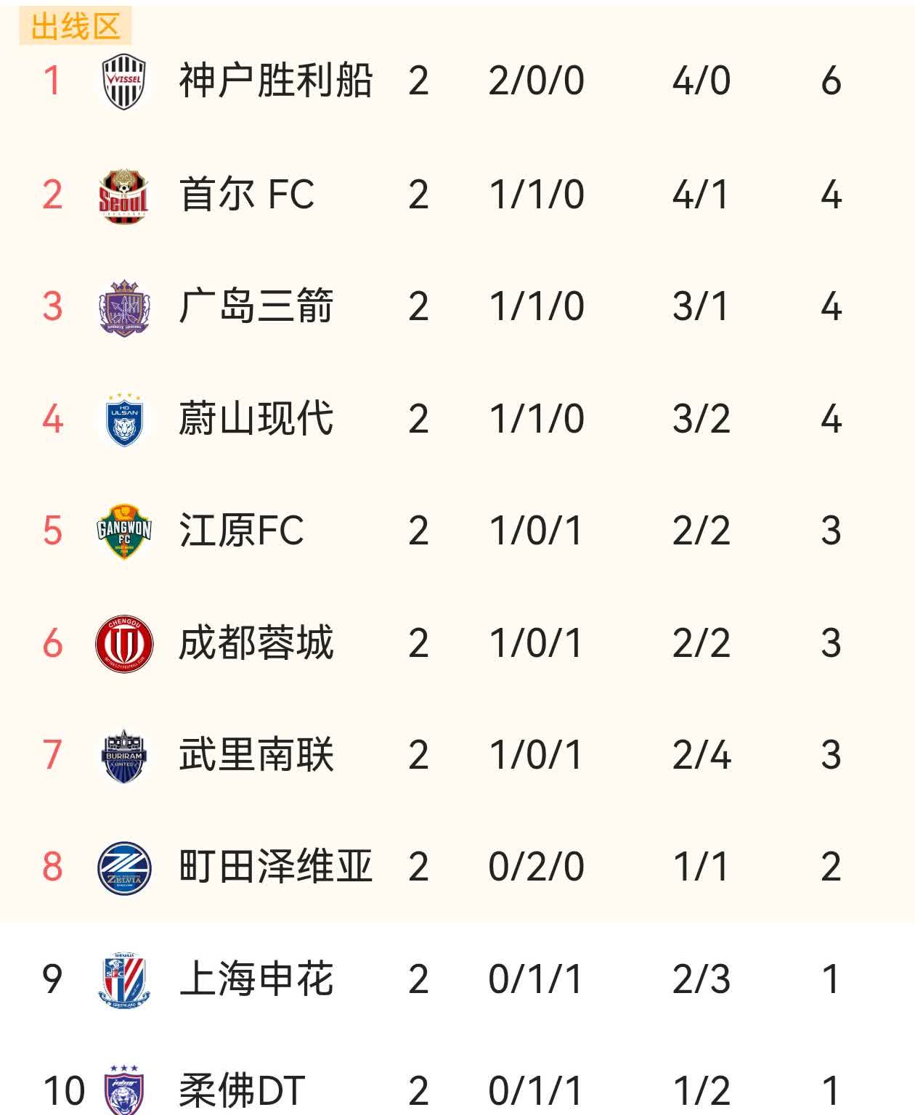Image resolution: width=915 pixels, height=1115 pixels.
Task: Click the 武里南联 team name
Action: pyautogui.click(x=256, y=755)
